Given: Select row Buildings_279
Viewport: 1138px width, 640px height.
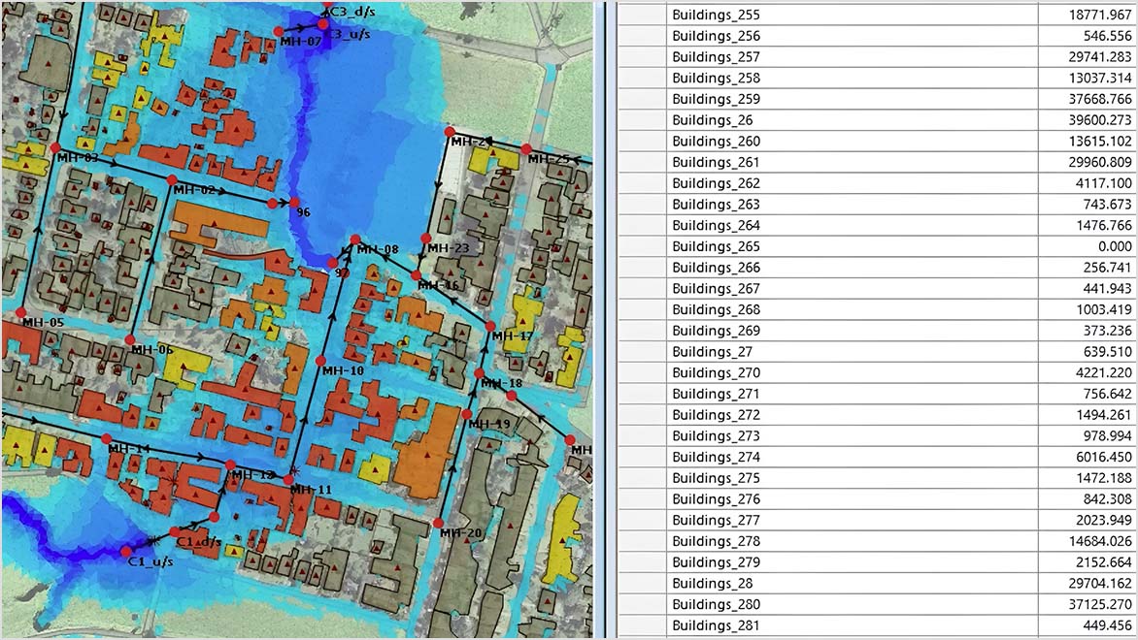Looking at the screenshot, I should pyautogui.click(x=878, y=561).
